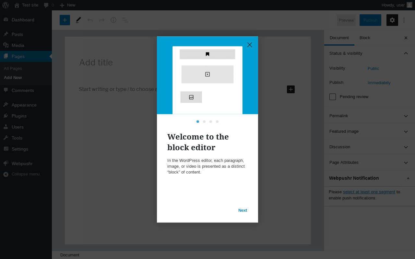Image resolution: width=415 pixels, height=259 pixels.
Task: Open Block navigation list icon
Action: (x=125, y=20)
